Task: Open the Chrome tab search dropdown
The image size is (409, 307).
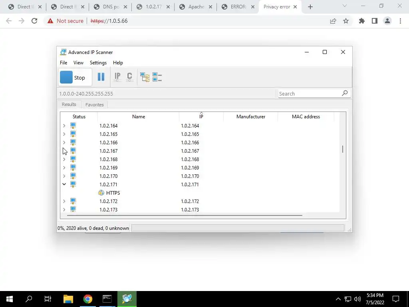Action: (x=345, y=6)
